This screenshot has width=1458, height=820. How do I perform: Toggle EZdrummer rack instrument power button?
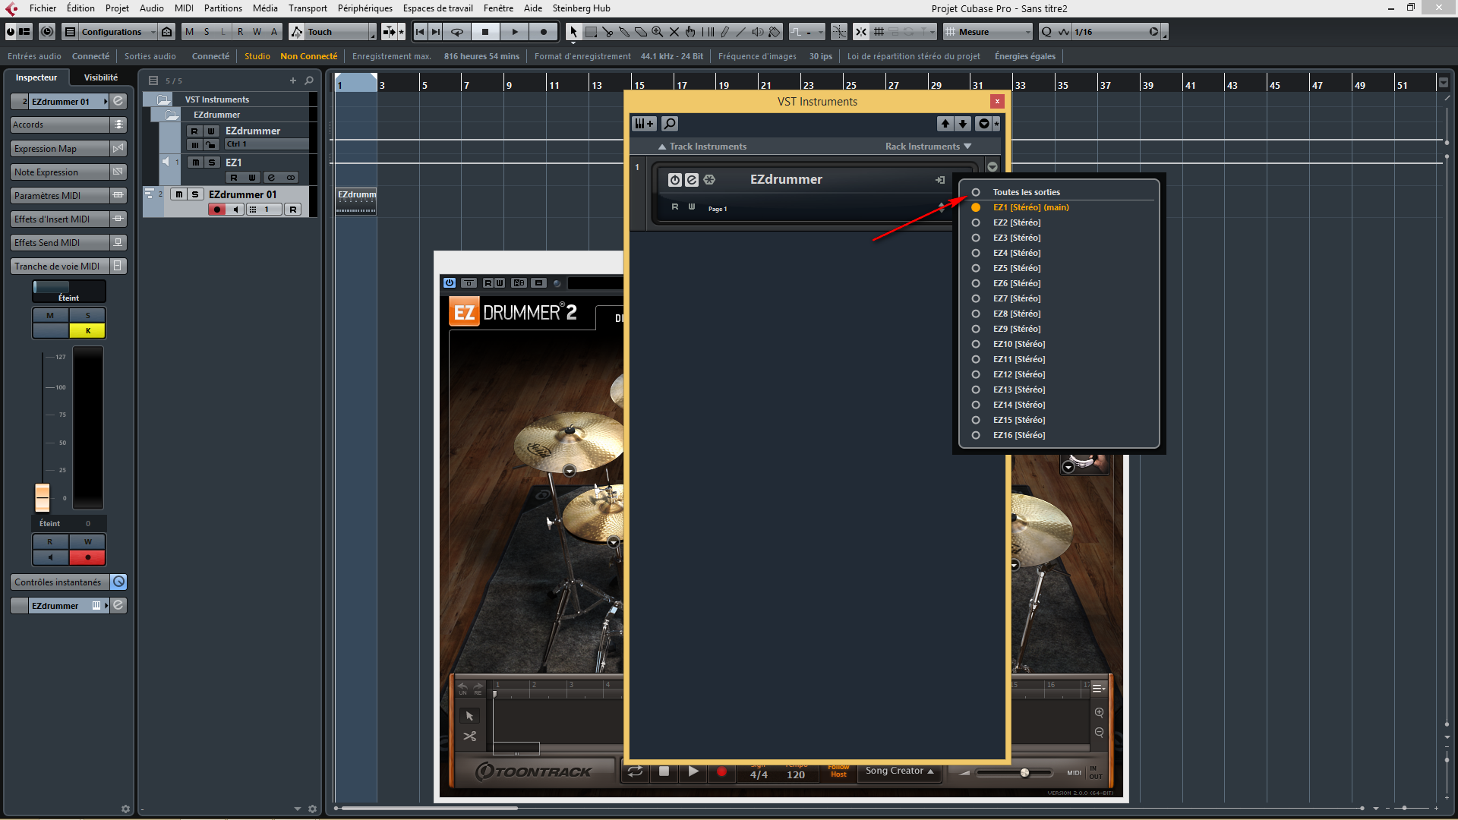pos(675,180)
